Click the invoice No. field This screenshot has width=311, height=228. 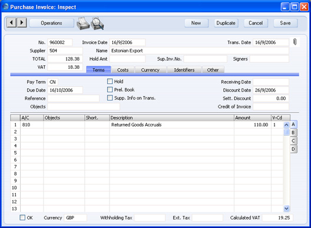[x=60, y=42]
